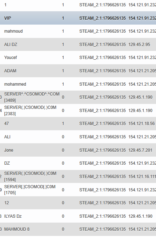Click the row named 12

point(78,203)
